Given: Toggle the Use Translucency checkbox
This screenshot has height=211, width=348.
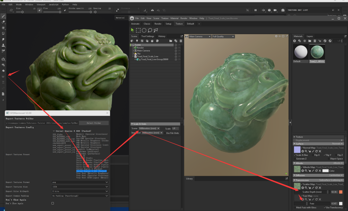Looking at the screenshot, I should pyautogui.click(x=325, y=208).
